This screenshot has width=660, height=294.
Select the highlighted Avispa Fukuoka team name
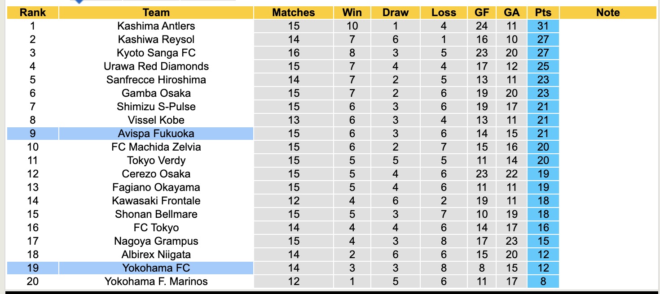pos(156,134)
